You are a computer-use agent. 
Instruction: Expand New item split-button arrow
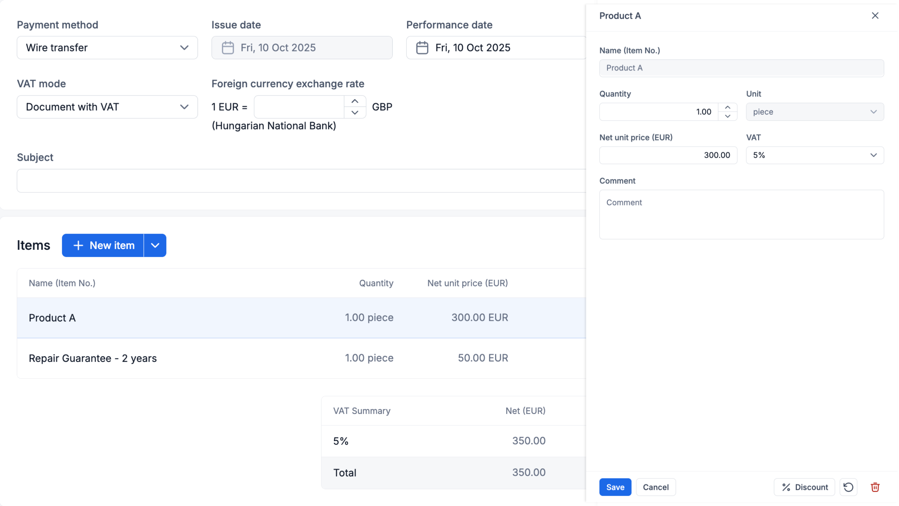click(155, 246)
